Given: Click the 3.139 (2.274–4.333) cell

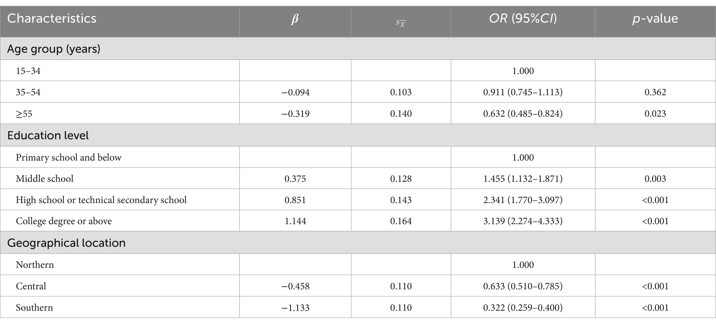Looking at the screenshot, I should pyautogui.click(x=523, y=221).
